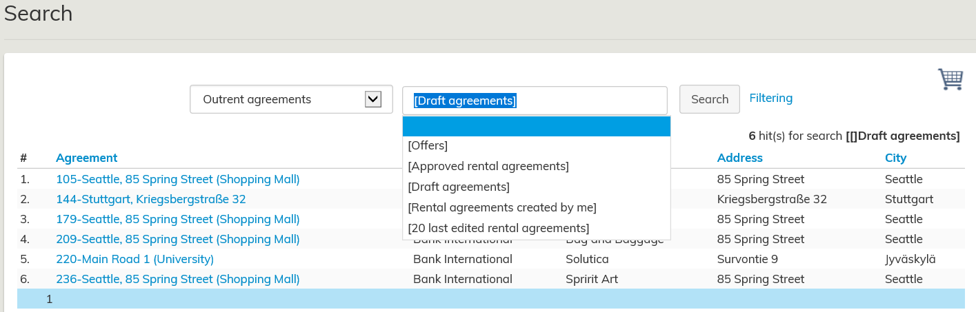Screen dimensions: 976x312
Task: Open agreement 220-Main Road 1 (University)
Action: [135, 260]
